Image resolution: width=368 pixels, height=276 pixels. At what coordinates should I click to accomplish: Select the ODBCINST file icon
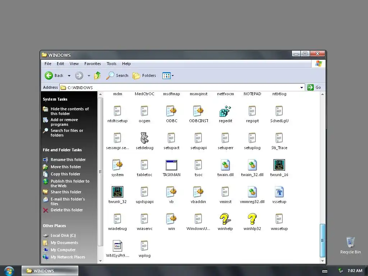pyautogui.click(x=198, y=111)
